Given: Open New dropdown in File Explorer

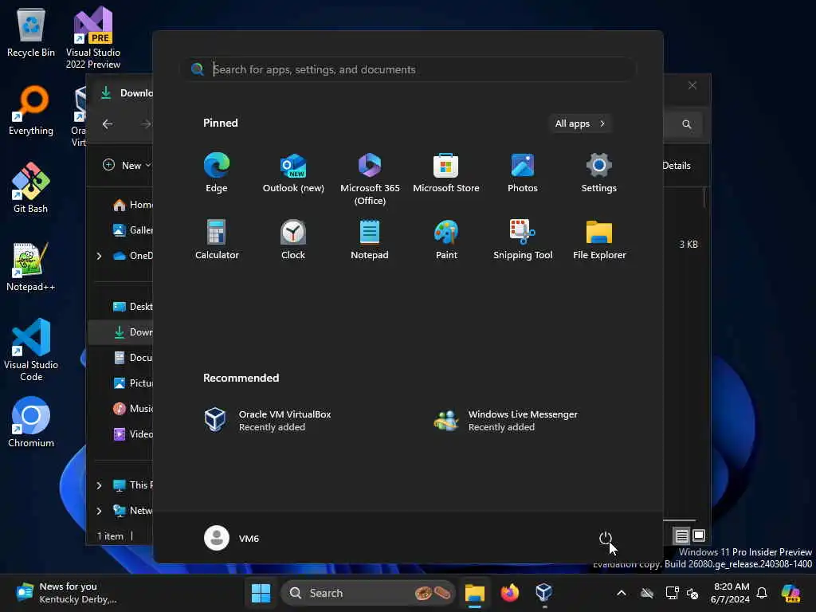Looking at the screenshot, I should [x=127, y=166].
